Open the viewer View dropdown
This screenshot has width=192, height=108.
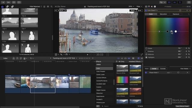[x=139, y=7]
